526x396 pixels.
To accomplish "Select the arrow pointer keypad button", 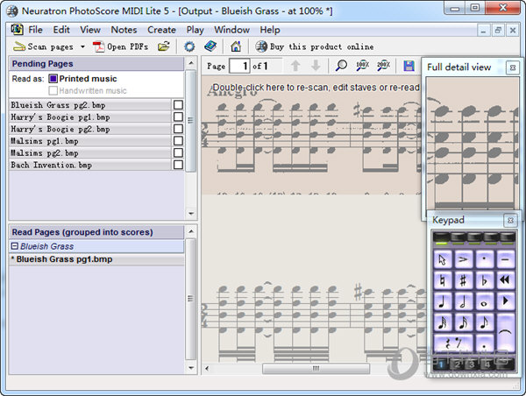I will tap(442, 259).
